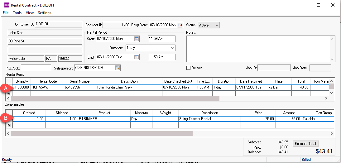The image size is (341, 163).
Task: Open the Tools menu
Action: 17,13
